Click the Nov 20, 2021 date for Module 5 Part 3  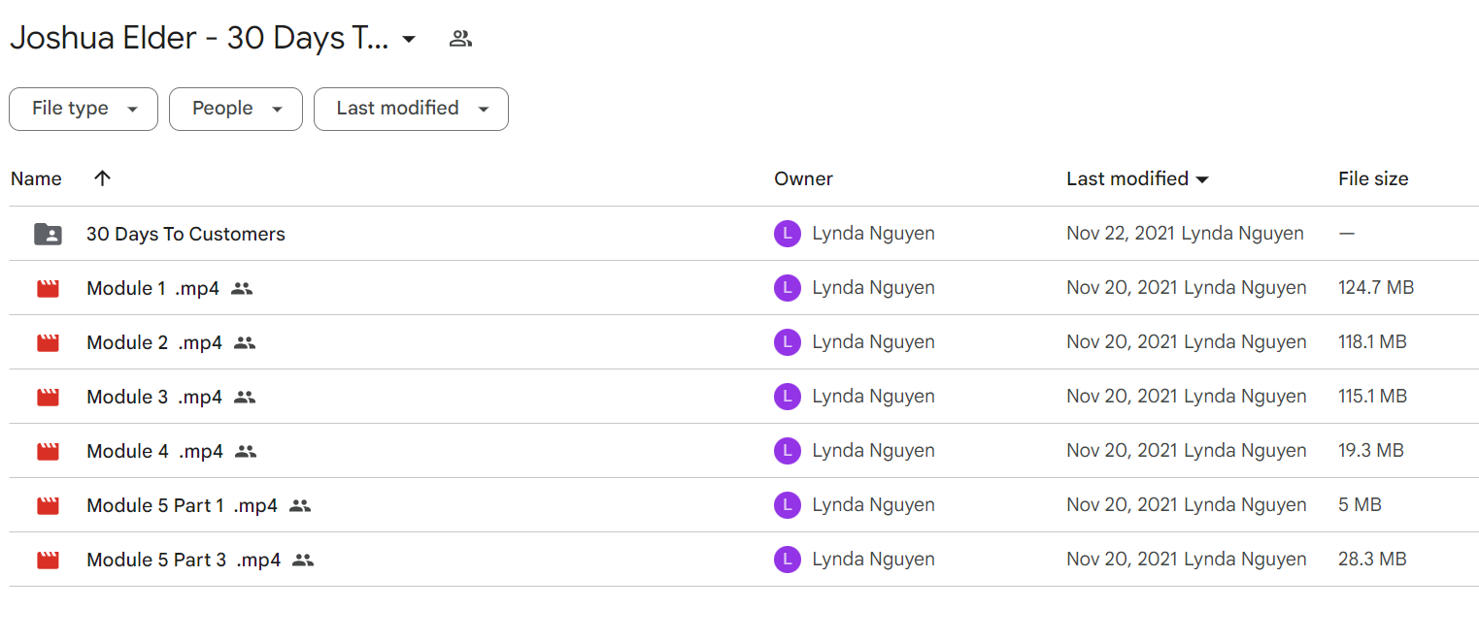coord(1122,560)
